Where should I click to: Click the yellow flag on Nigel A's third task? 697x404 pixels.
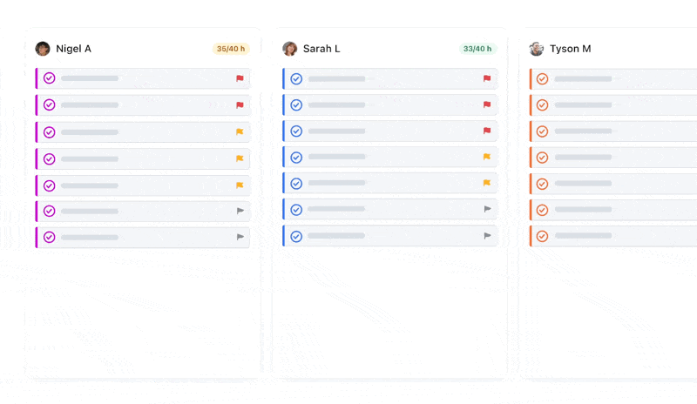(x=240, y=132)
